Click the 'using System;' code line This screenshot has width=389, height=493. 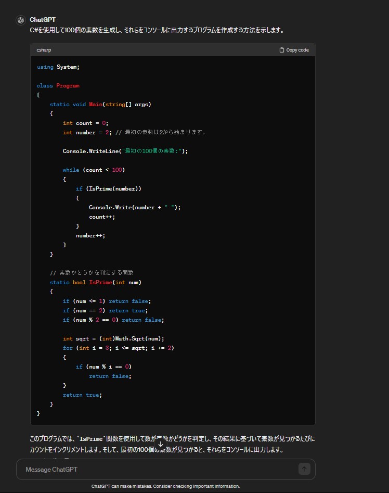[x=58, y=67]
